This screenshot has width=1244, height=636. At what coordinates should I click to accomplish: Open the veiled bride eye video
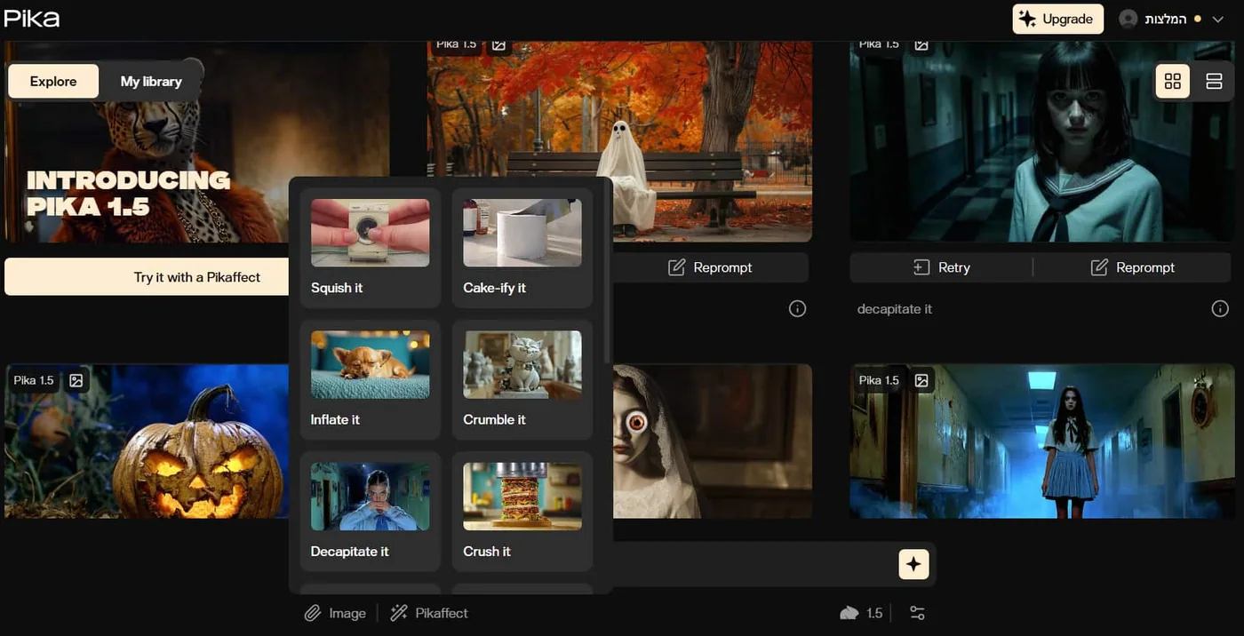tap(713, 441)
